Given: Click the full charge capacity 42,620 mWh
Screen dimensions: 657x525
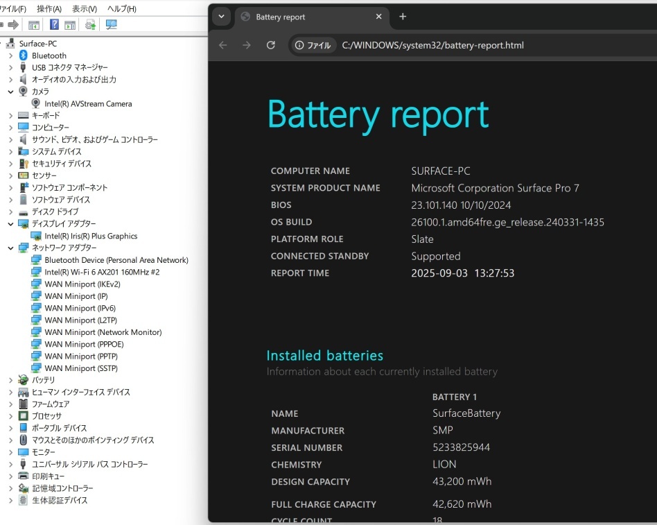Looking at the screenshot, I should [462, 504].
